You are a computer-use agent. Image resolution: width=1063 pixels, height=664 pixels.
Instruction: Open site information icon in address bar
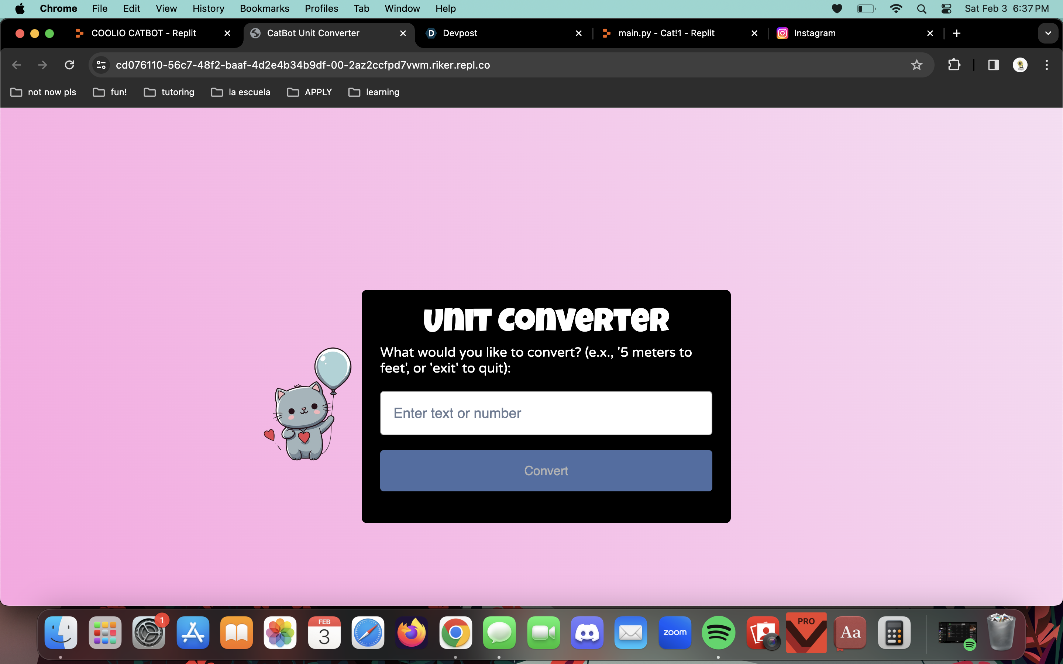pos(101,65)
